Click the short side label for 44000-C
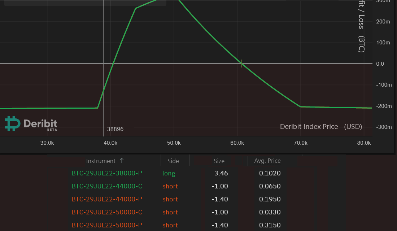Image resolution: width=397 pixels, height=231 pixels. [170, 186]
